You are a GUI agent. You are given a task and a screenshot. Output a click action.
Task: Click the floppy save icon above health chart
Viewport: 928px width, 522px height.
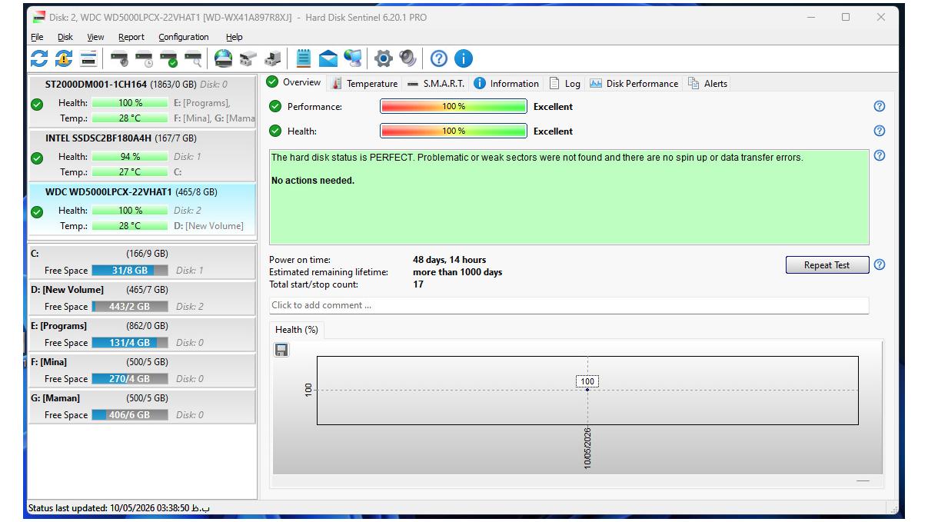(x=281, y=350)
